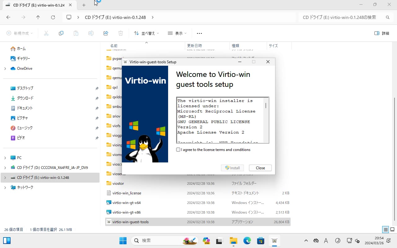Click the forward navigation arrow
The height and width of the screenshot is (248, 397).
coord(23,17)
